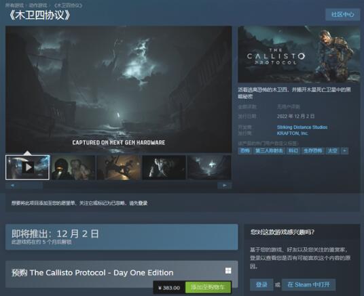Open the second screenshot thumbnail with masked figure
The height and width of the screenshot is (296, 364).
pyautogui.click(x=73, y=167)
